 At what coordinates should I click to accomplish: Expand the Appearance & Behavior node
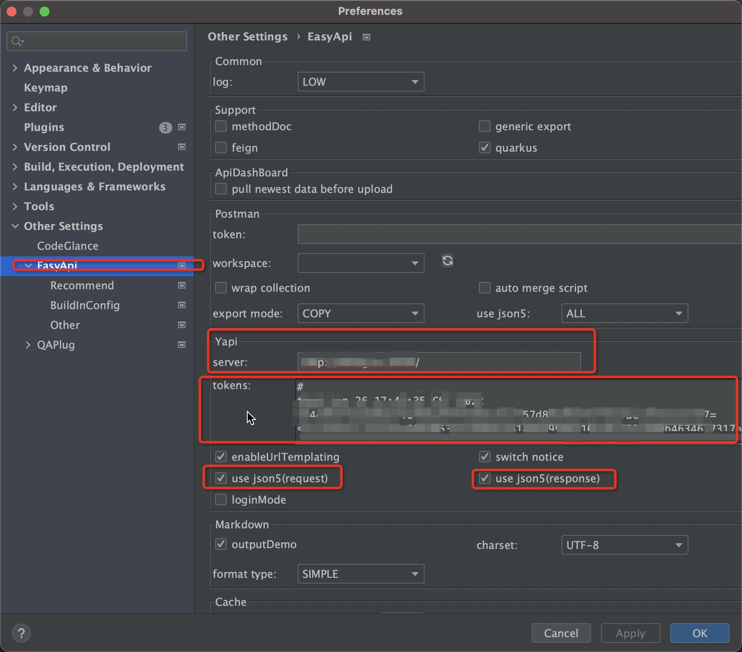[x=14, y=68]
